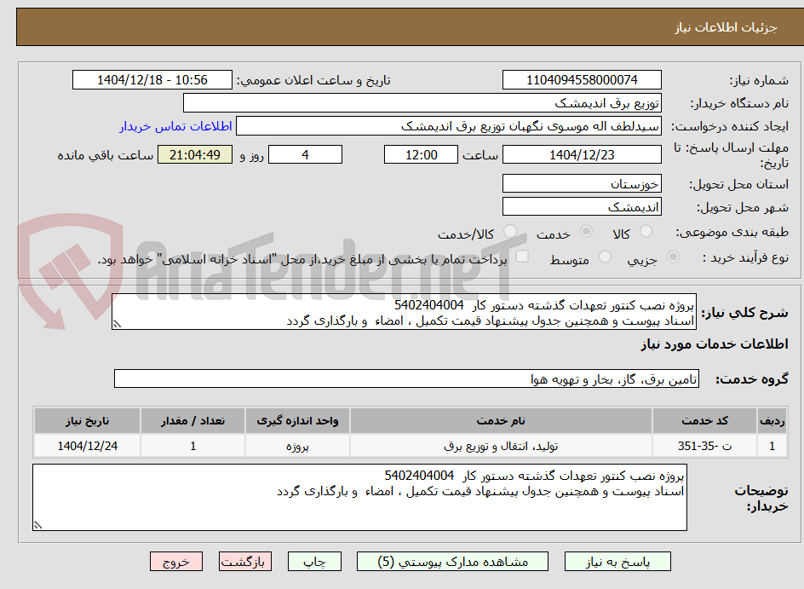Click the چاپ print button
The height and width of the screenshot is (589, 804).
click(x=314, y=562)
